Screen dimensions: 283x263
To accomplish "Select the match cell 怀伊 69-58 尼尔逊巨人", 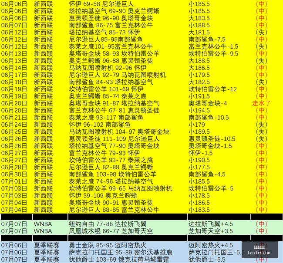I will click(101, 4).
